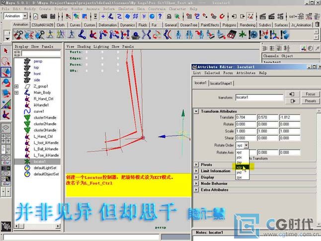Open the Attributes menu in Attribute Editor

tap(246, 73)
